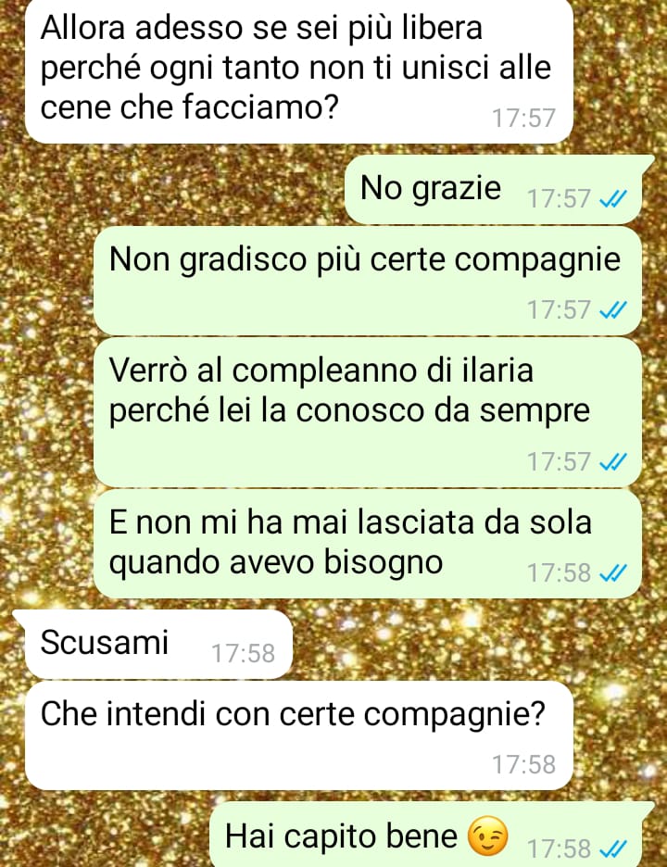Tap the winking emoji in the last message

click(487, 835)
